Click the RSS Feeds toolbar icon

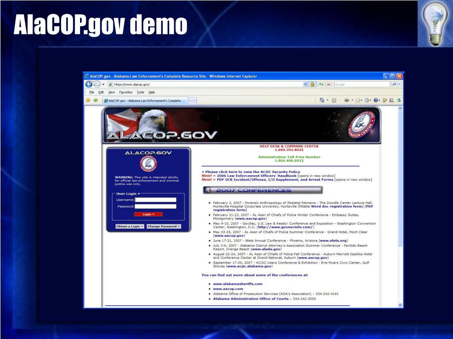[x=334, y=100]
